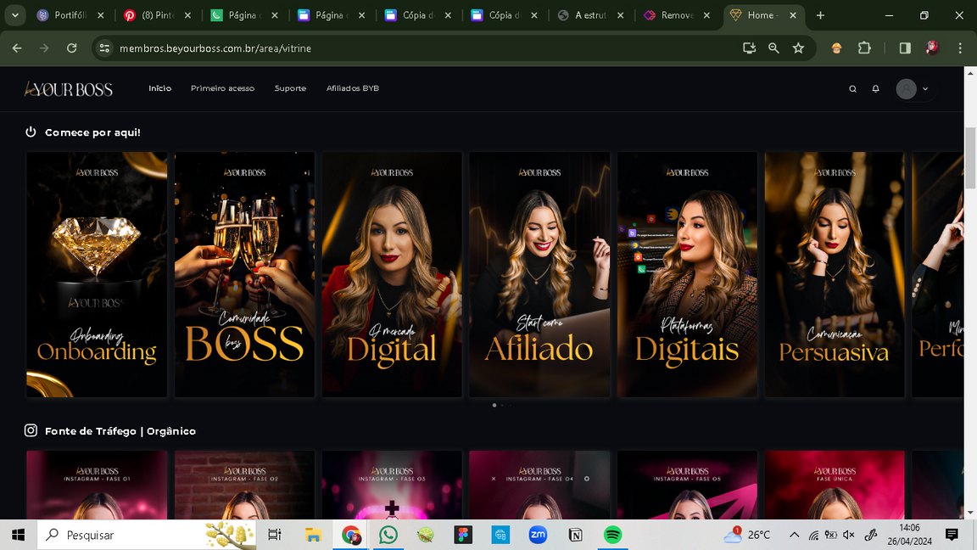This screenshot has height=550, width=977.
Task: Click the search magnifier icon in site header
Action: 853,89
